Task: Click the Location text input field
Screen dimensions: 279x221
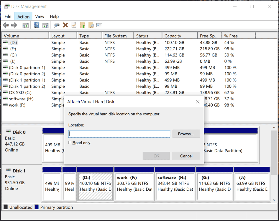Action: (119, 134)
